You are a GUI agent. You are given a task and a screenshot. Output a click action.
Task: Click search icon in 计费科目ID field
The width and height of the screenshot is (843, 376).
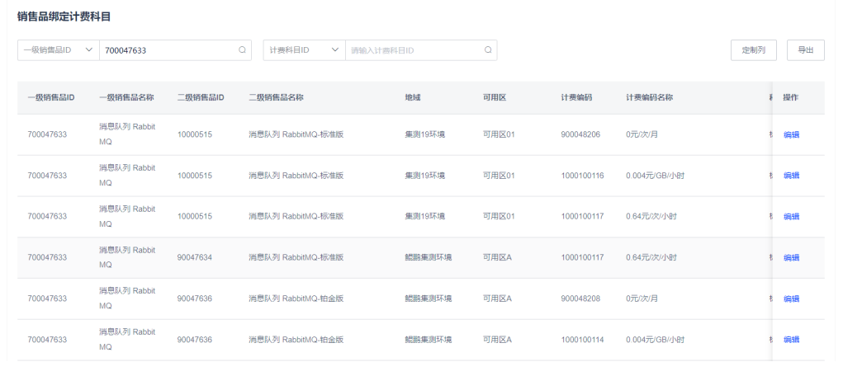coord(488,50)
